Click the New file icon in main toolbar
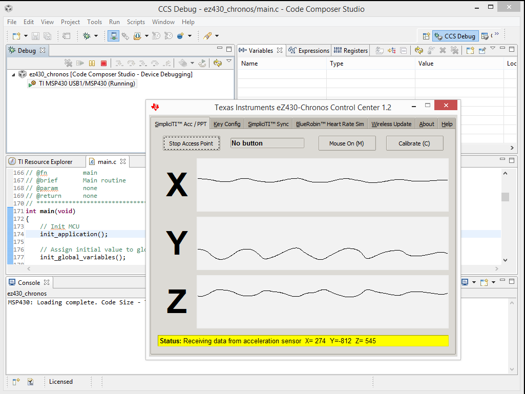 click(x=16, y=36)
